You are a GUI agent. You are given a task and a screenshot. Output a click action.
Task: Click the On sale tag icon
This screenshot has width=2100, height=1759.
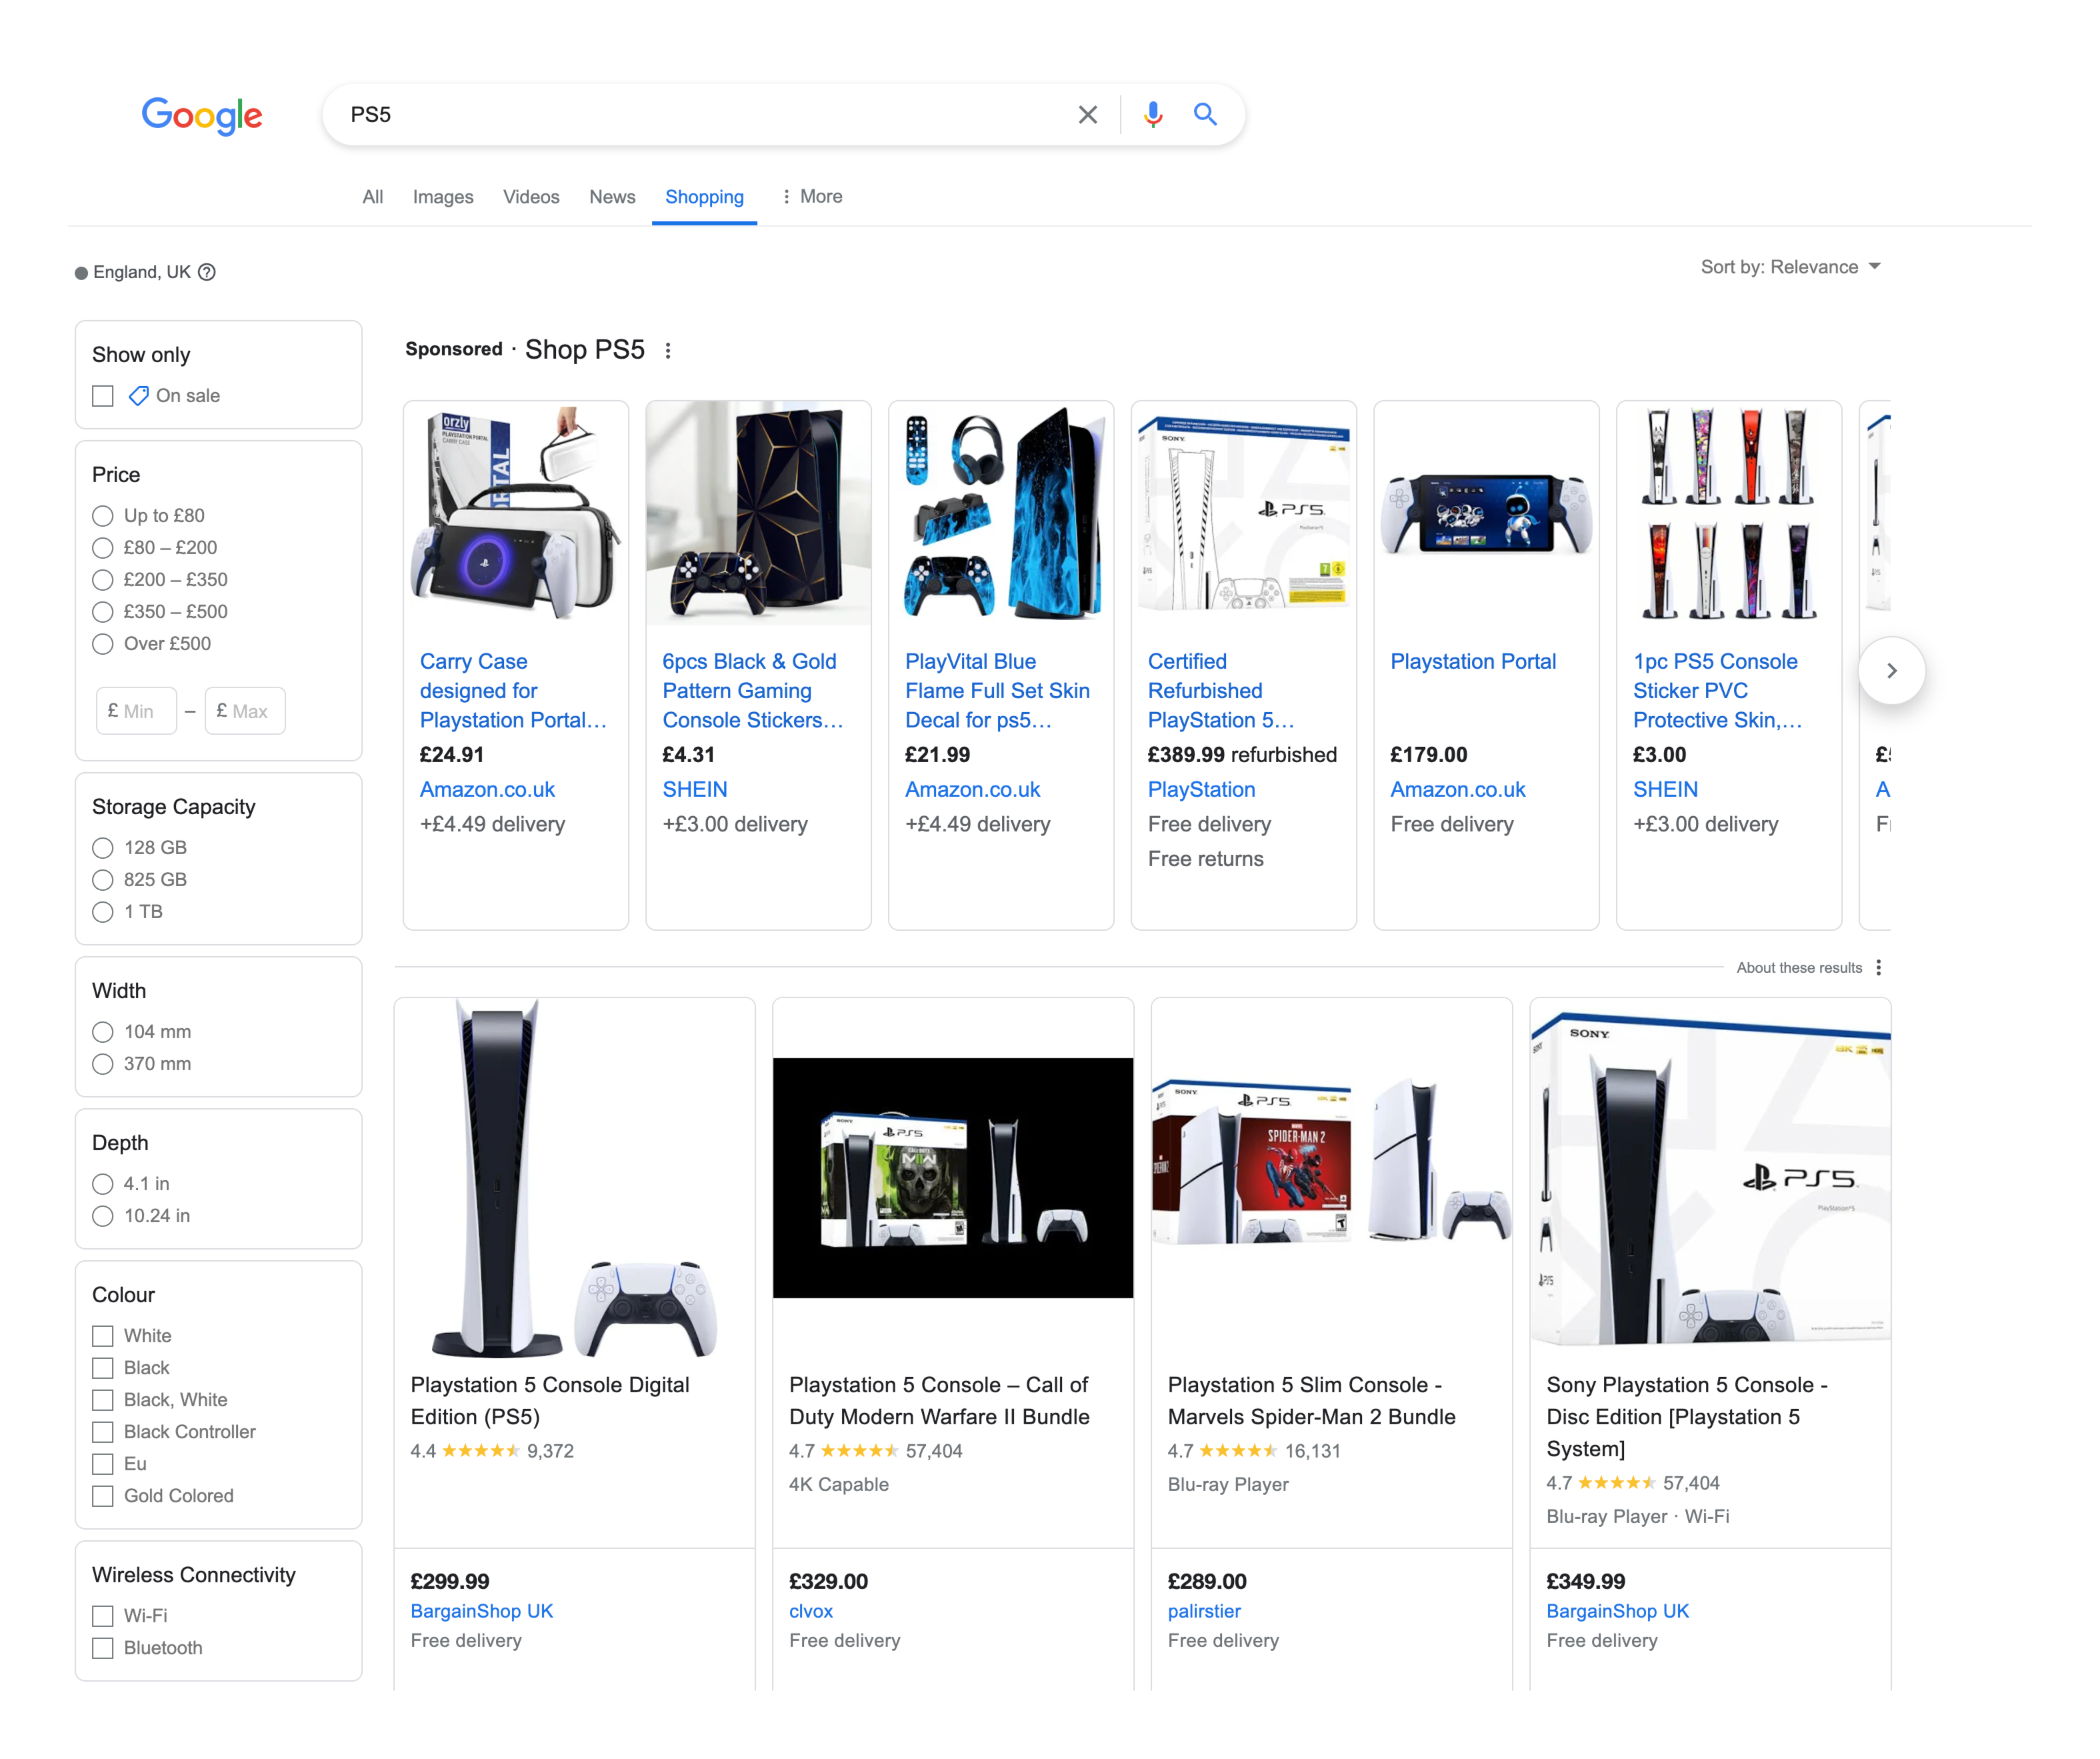(138, 395)
